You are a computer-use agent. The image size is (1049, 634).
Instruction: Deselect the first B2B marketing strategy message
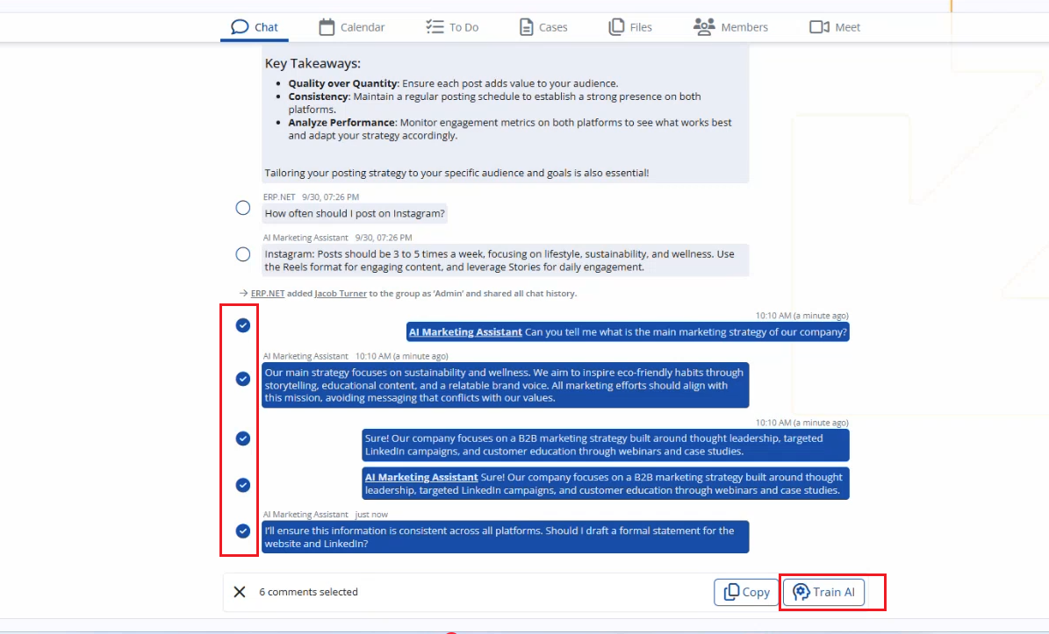point(243,438)
